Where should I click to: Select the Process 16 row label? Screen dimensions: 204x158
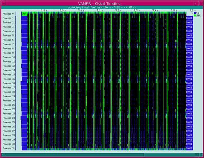click(x=9, y=83)
